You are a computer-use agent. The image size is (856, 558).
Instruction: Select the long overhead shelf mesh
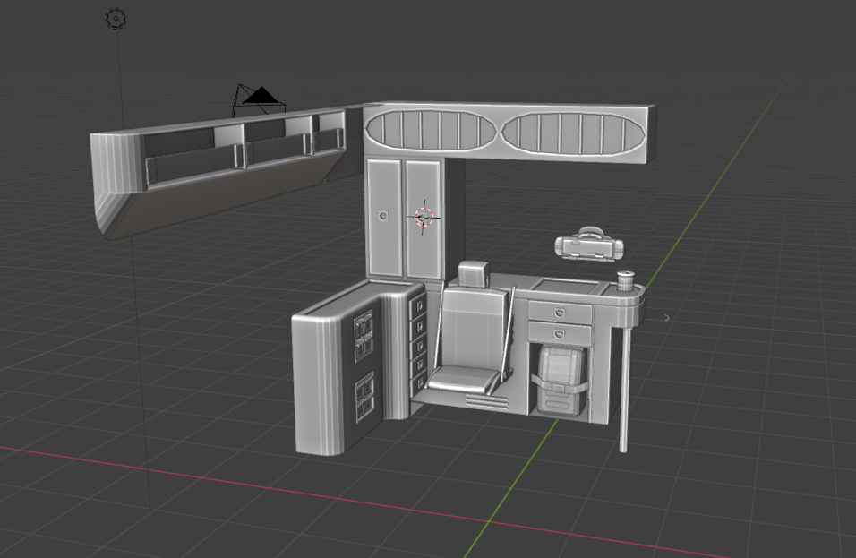click(x=218, y=172)
